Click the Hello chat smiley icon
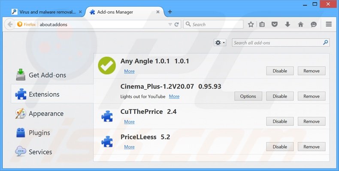The height and width of the screenshot is (171, 339). tap(314, 24)
